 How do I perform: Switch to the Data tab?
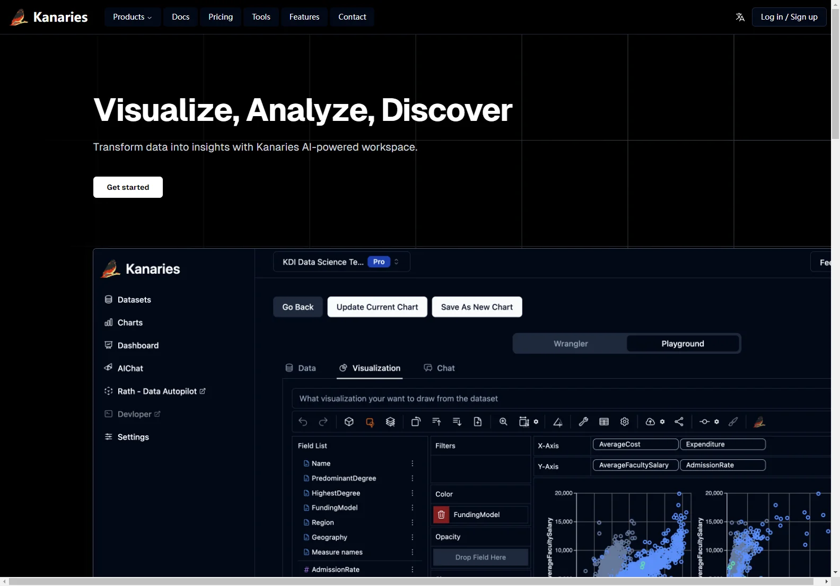[301, 368]
